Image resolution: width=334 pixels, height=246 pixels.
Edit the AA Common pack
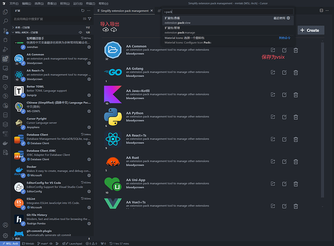pyautogui.click(x=284, y=50)
